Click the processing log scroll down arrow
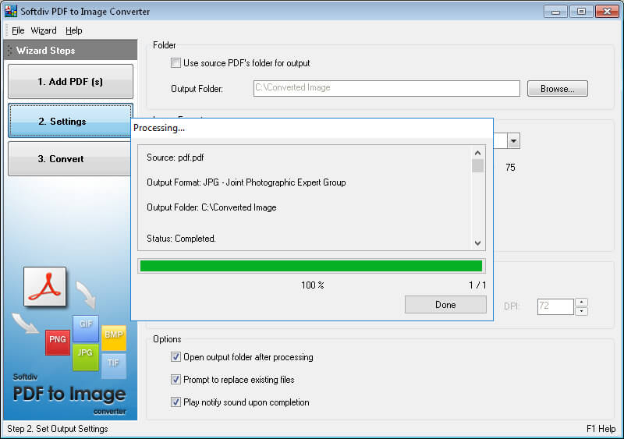The width and height of the screenshot is (624, 439). tap(477, 243)
